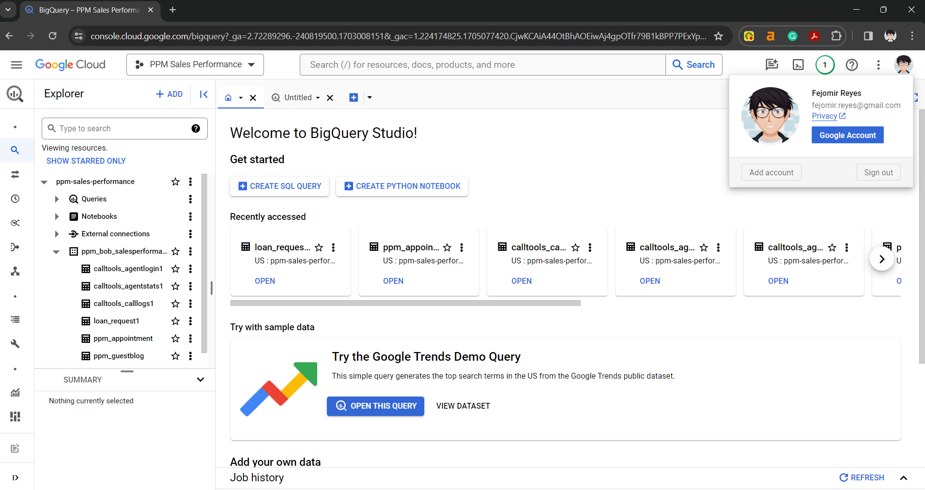
Task: Star the ppm_guestblog table
Action: 175,356
